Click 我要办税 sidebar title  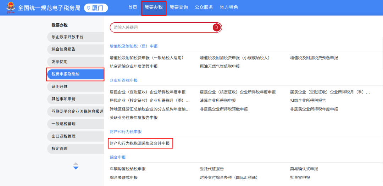point(59,25)
